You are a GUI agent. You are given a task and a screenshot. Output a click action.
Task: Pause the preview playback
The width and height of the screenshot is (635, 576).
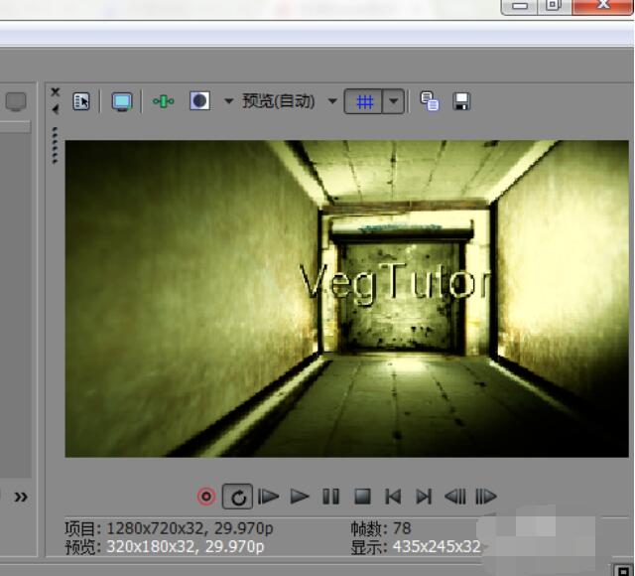[330, 497]
